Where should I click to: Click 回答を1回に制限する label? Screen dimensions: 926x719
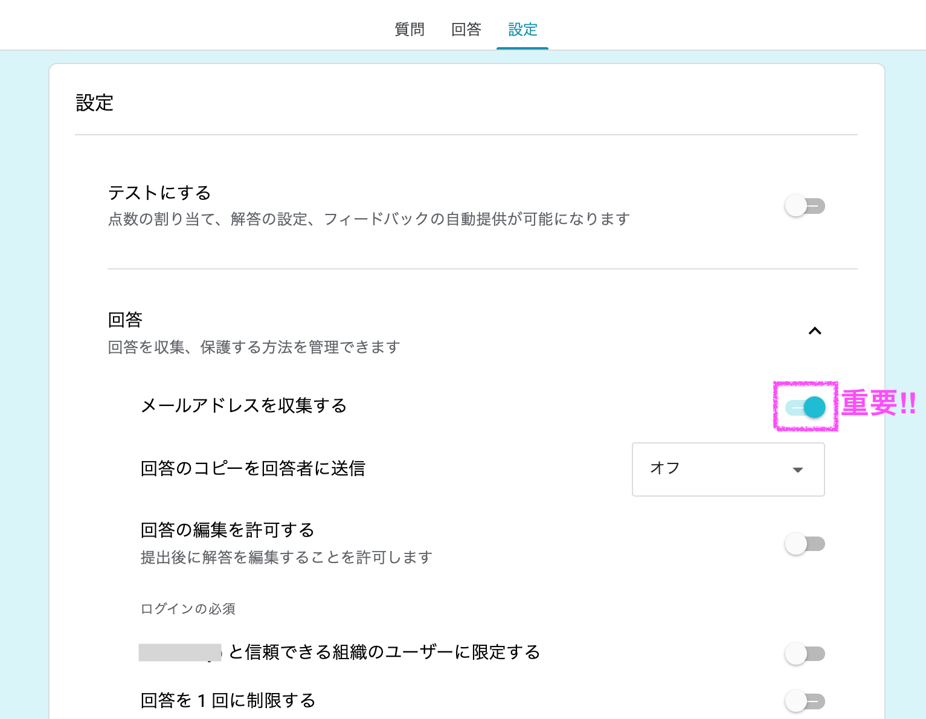[228, 701]
